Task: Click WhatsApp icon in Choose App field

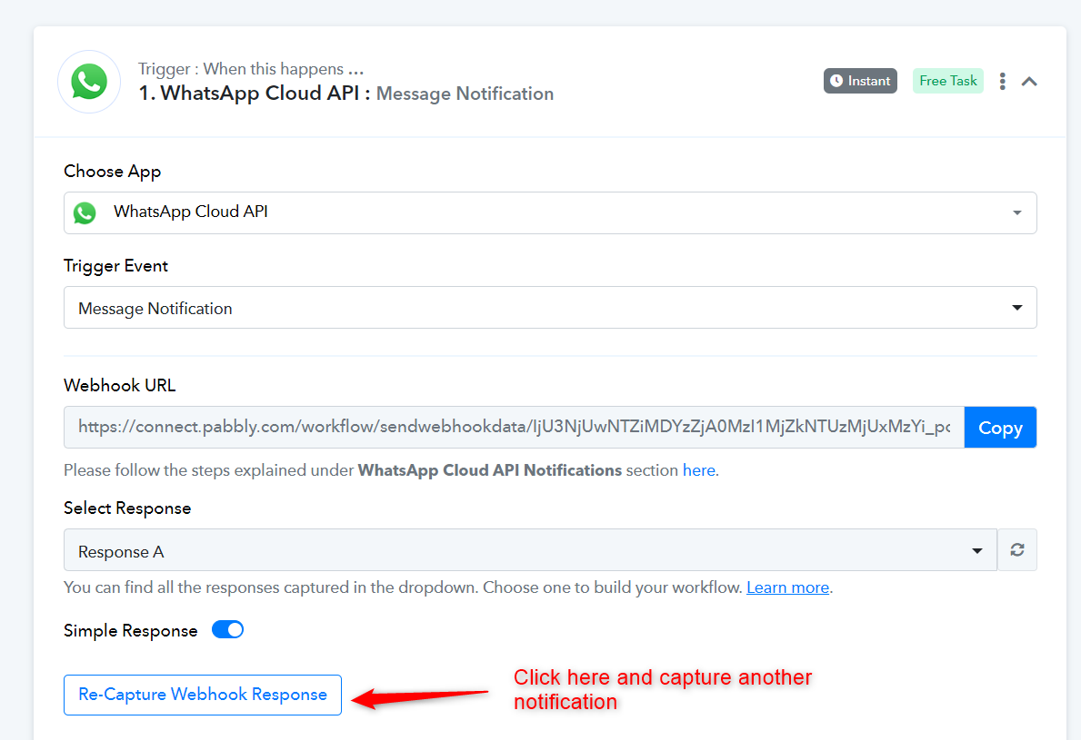Action: [x=85, y=212]
